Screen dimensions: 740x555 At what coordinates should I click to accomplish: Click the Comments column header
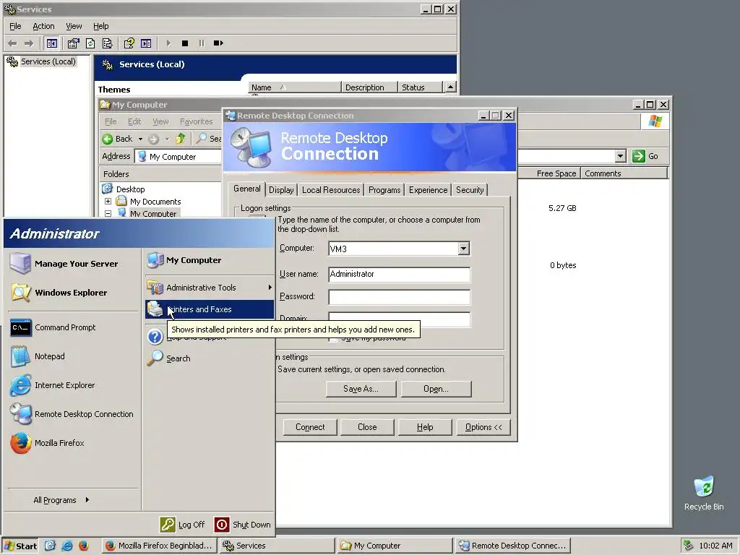[x=624, y=173]
